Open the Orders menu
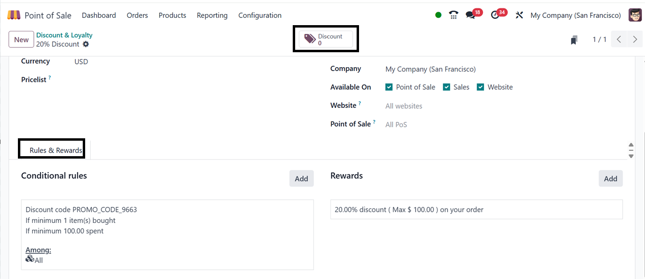This screenshot has width=645, height=279. pos(137,15)
